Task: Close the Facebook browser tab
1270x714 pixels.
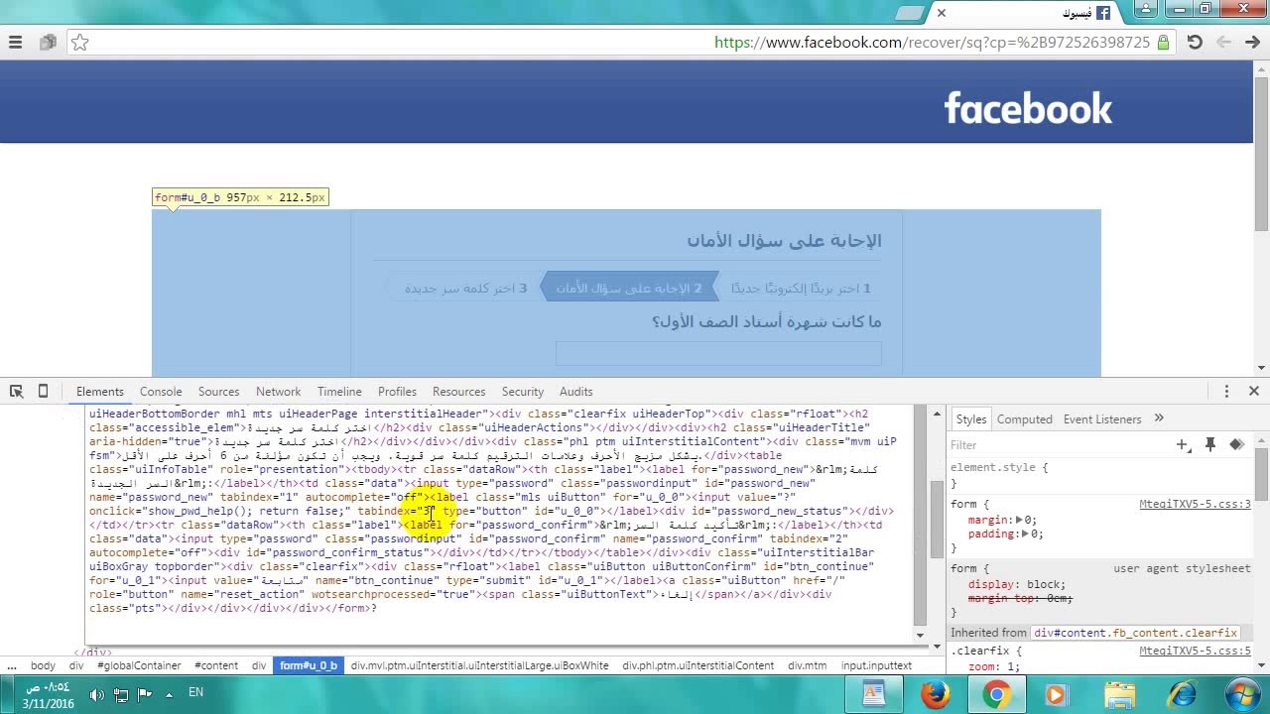Action: pos(942,13)
